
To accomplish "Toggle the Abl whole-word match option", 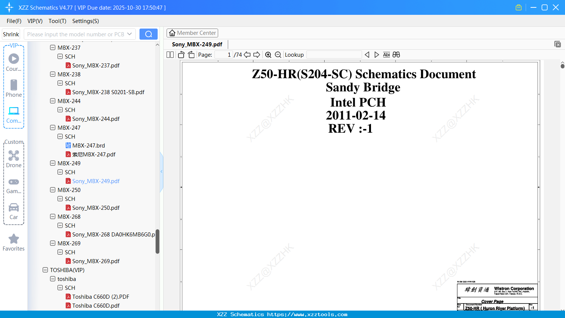I will pos(386,55).
